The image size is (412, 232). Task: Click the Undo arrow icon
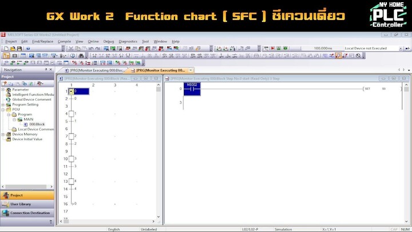click(91, 48)
